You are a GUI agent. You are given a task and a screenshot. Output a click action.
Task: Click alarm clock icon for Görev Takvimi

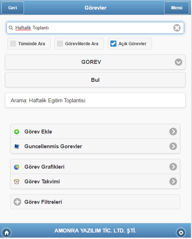(x=16, y=182)
